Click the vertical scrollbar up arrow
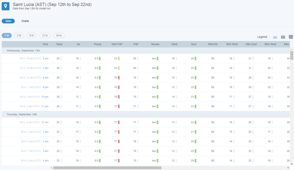Viewport: 294px width, 170px height. [x=291, y=49]
